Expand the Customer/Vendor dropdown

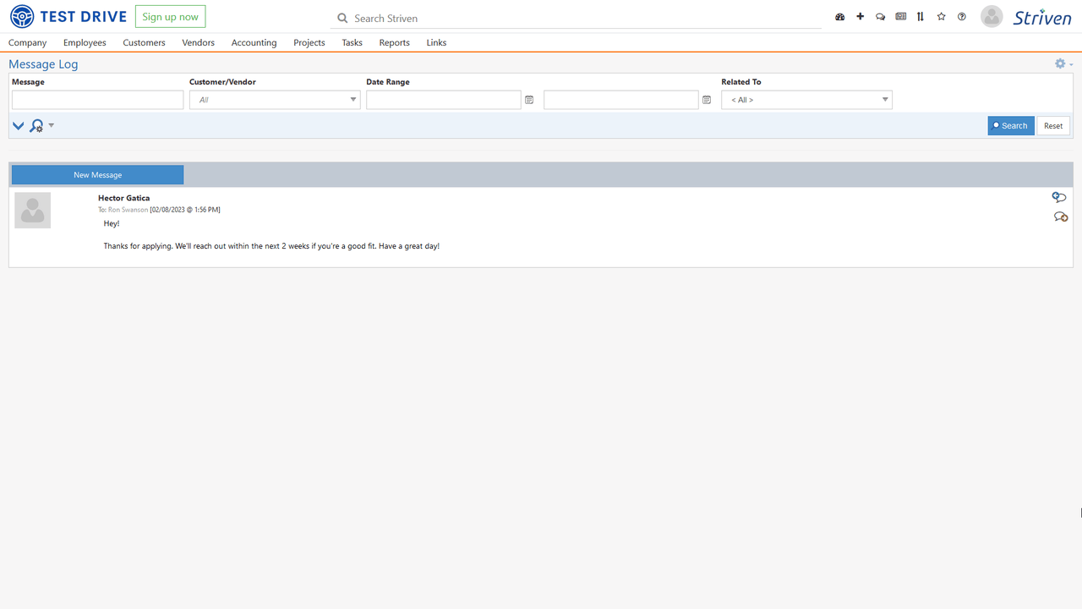click(x=352, y=100)
